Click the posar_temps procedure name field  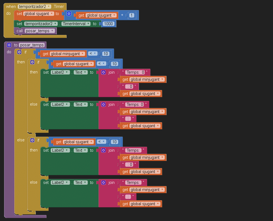click(x=32, y=45)
